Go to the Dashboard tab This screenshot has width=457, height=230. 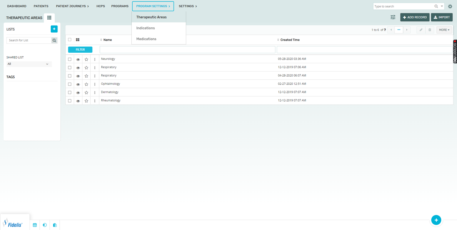(x=17, y=6)
